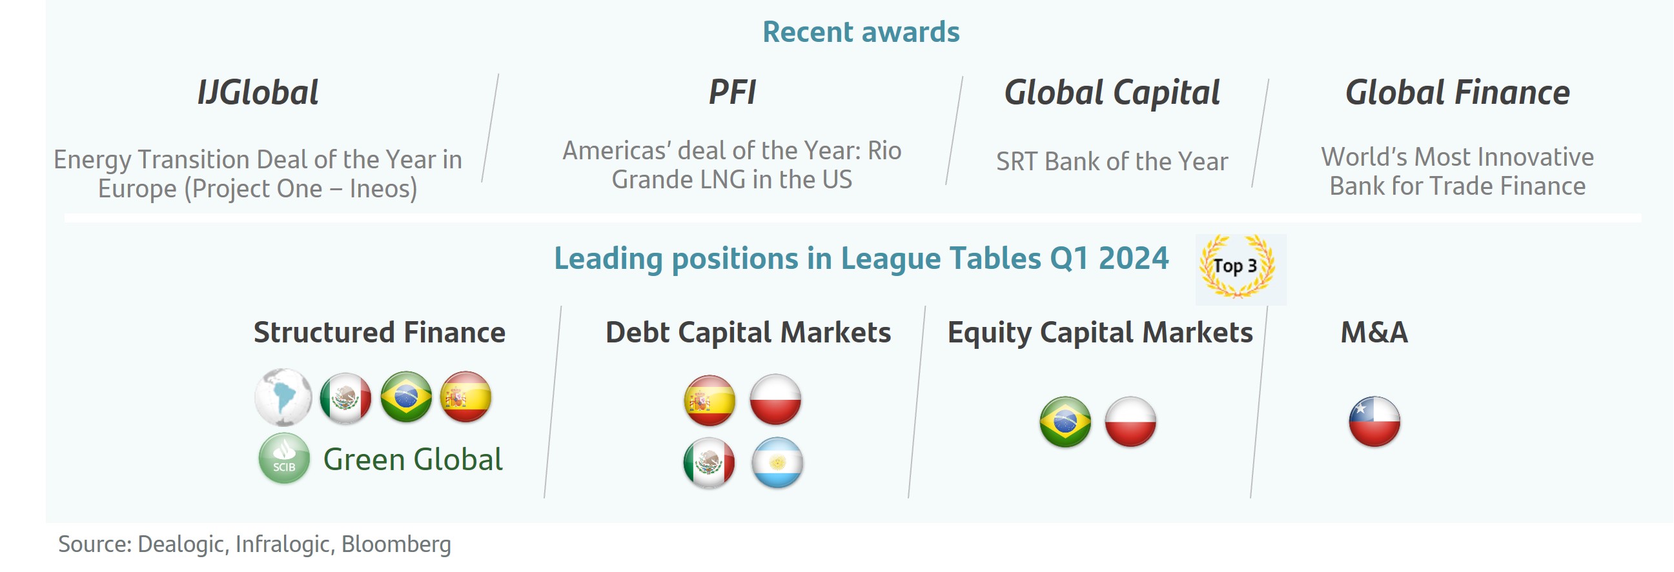Click the Spain flag under Debt Capital Markets

(709, 400)
